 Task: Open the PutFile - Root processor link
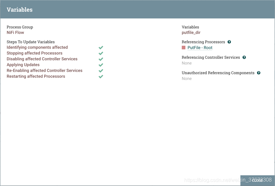point(200,48)
